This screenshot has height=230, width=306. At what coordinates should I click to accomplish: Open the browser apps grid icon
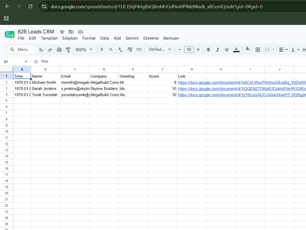click(6, 18)
